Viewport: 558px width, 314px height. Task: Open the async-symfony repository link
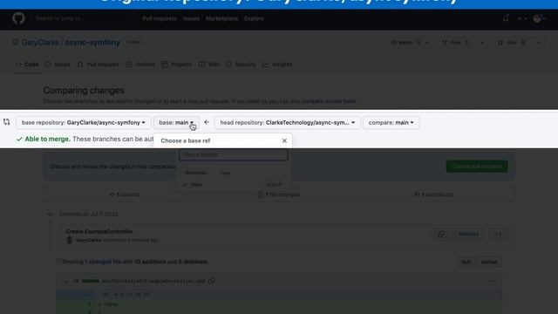pos(92,43)
